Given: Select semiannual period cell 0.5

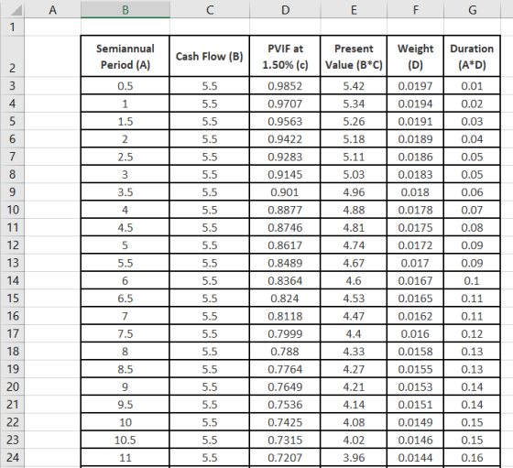Looking at the screenshot, I should point(126,86).
